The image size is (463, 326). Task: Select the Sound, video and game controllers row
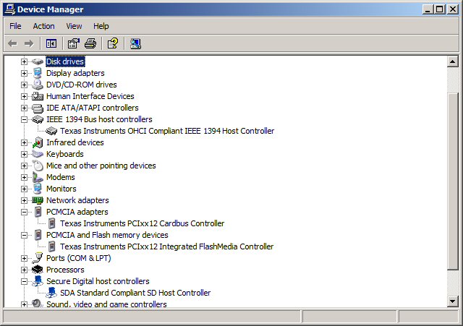pos(106,304)
